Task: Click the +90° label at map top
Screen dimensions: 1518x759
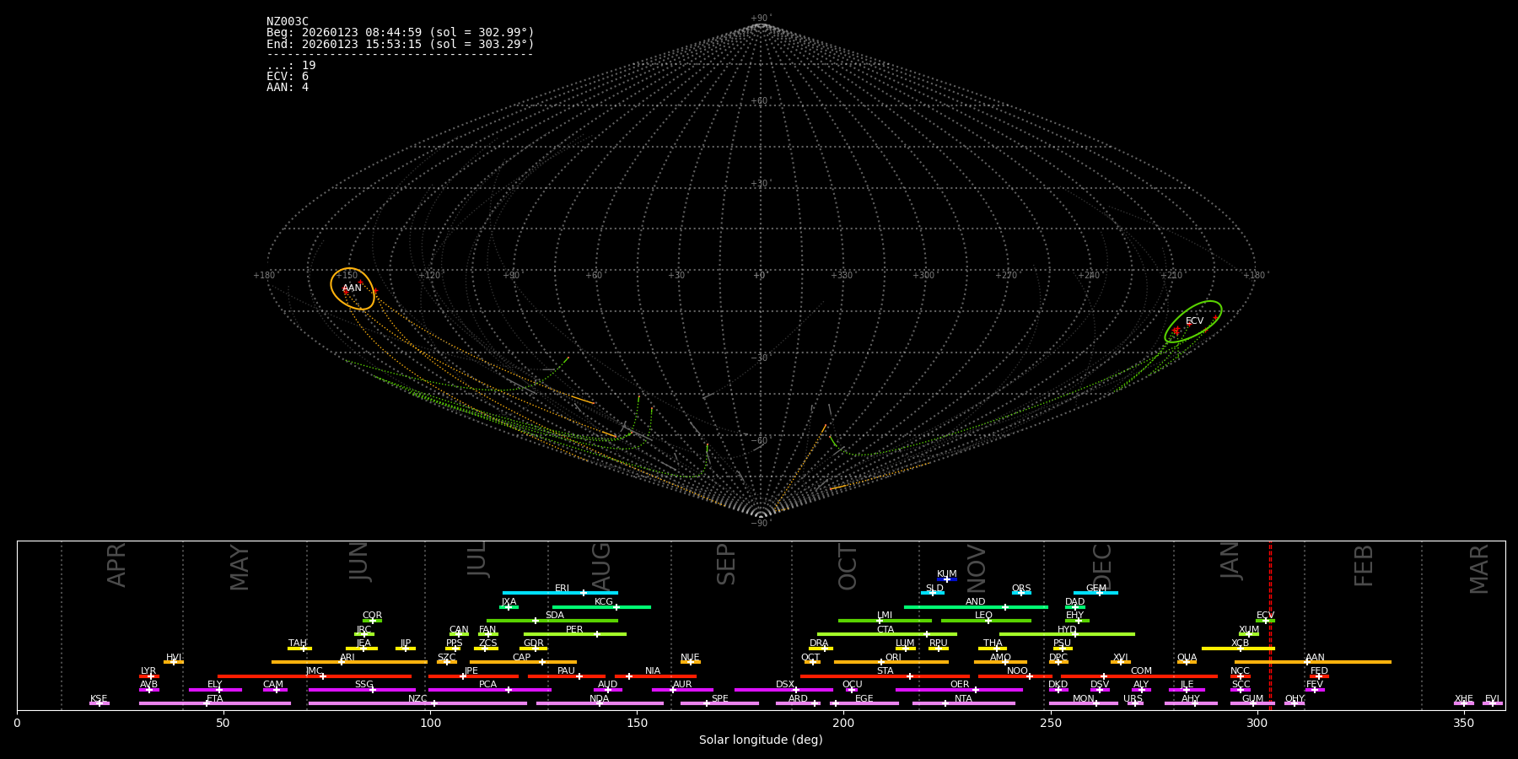Action: tap(760, 19)
